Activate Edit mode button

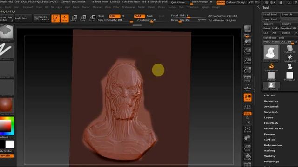tap(55, 19)
